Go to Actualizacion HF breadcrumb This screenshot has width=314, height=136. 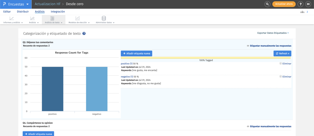pos(48,4)
